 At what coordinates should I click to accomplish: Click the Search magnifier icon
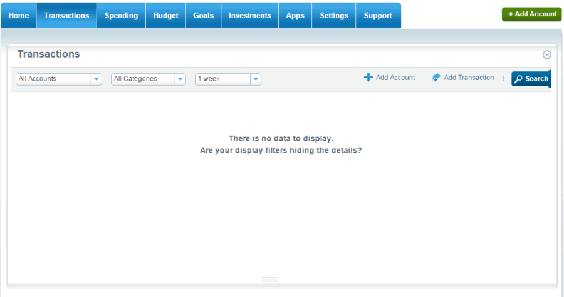pyautogui.click(x=518, y=79)
